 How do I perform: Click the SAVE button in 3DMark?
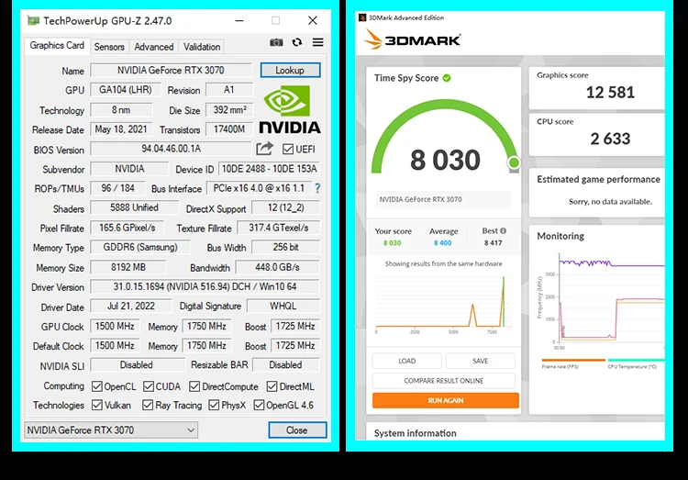pos(481,361)
